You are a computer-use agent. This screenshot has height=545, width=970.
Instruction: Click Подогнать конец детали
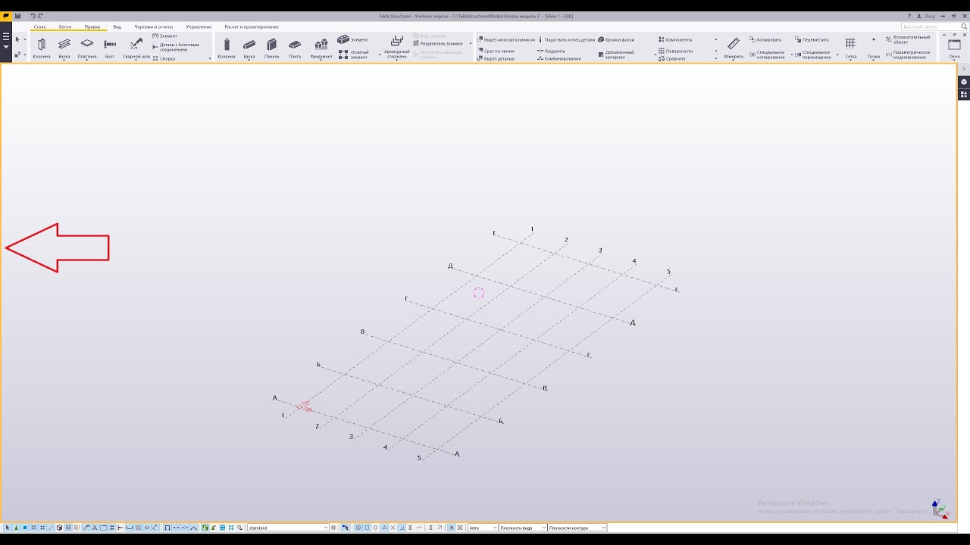567,39
